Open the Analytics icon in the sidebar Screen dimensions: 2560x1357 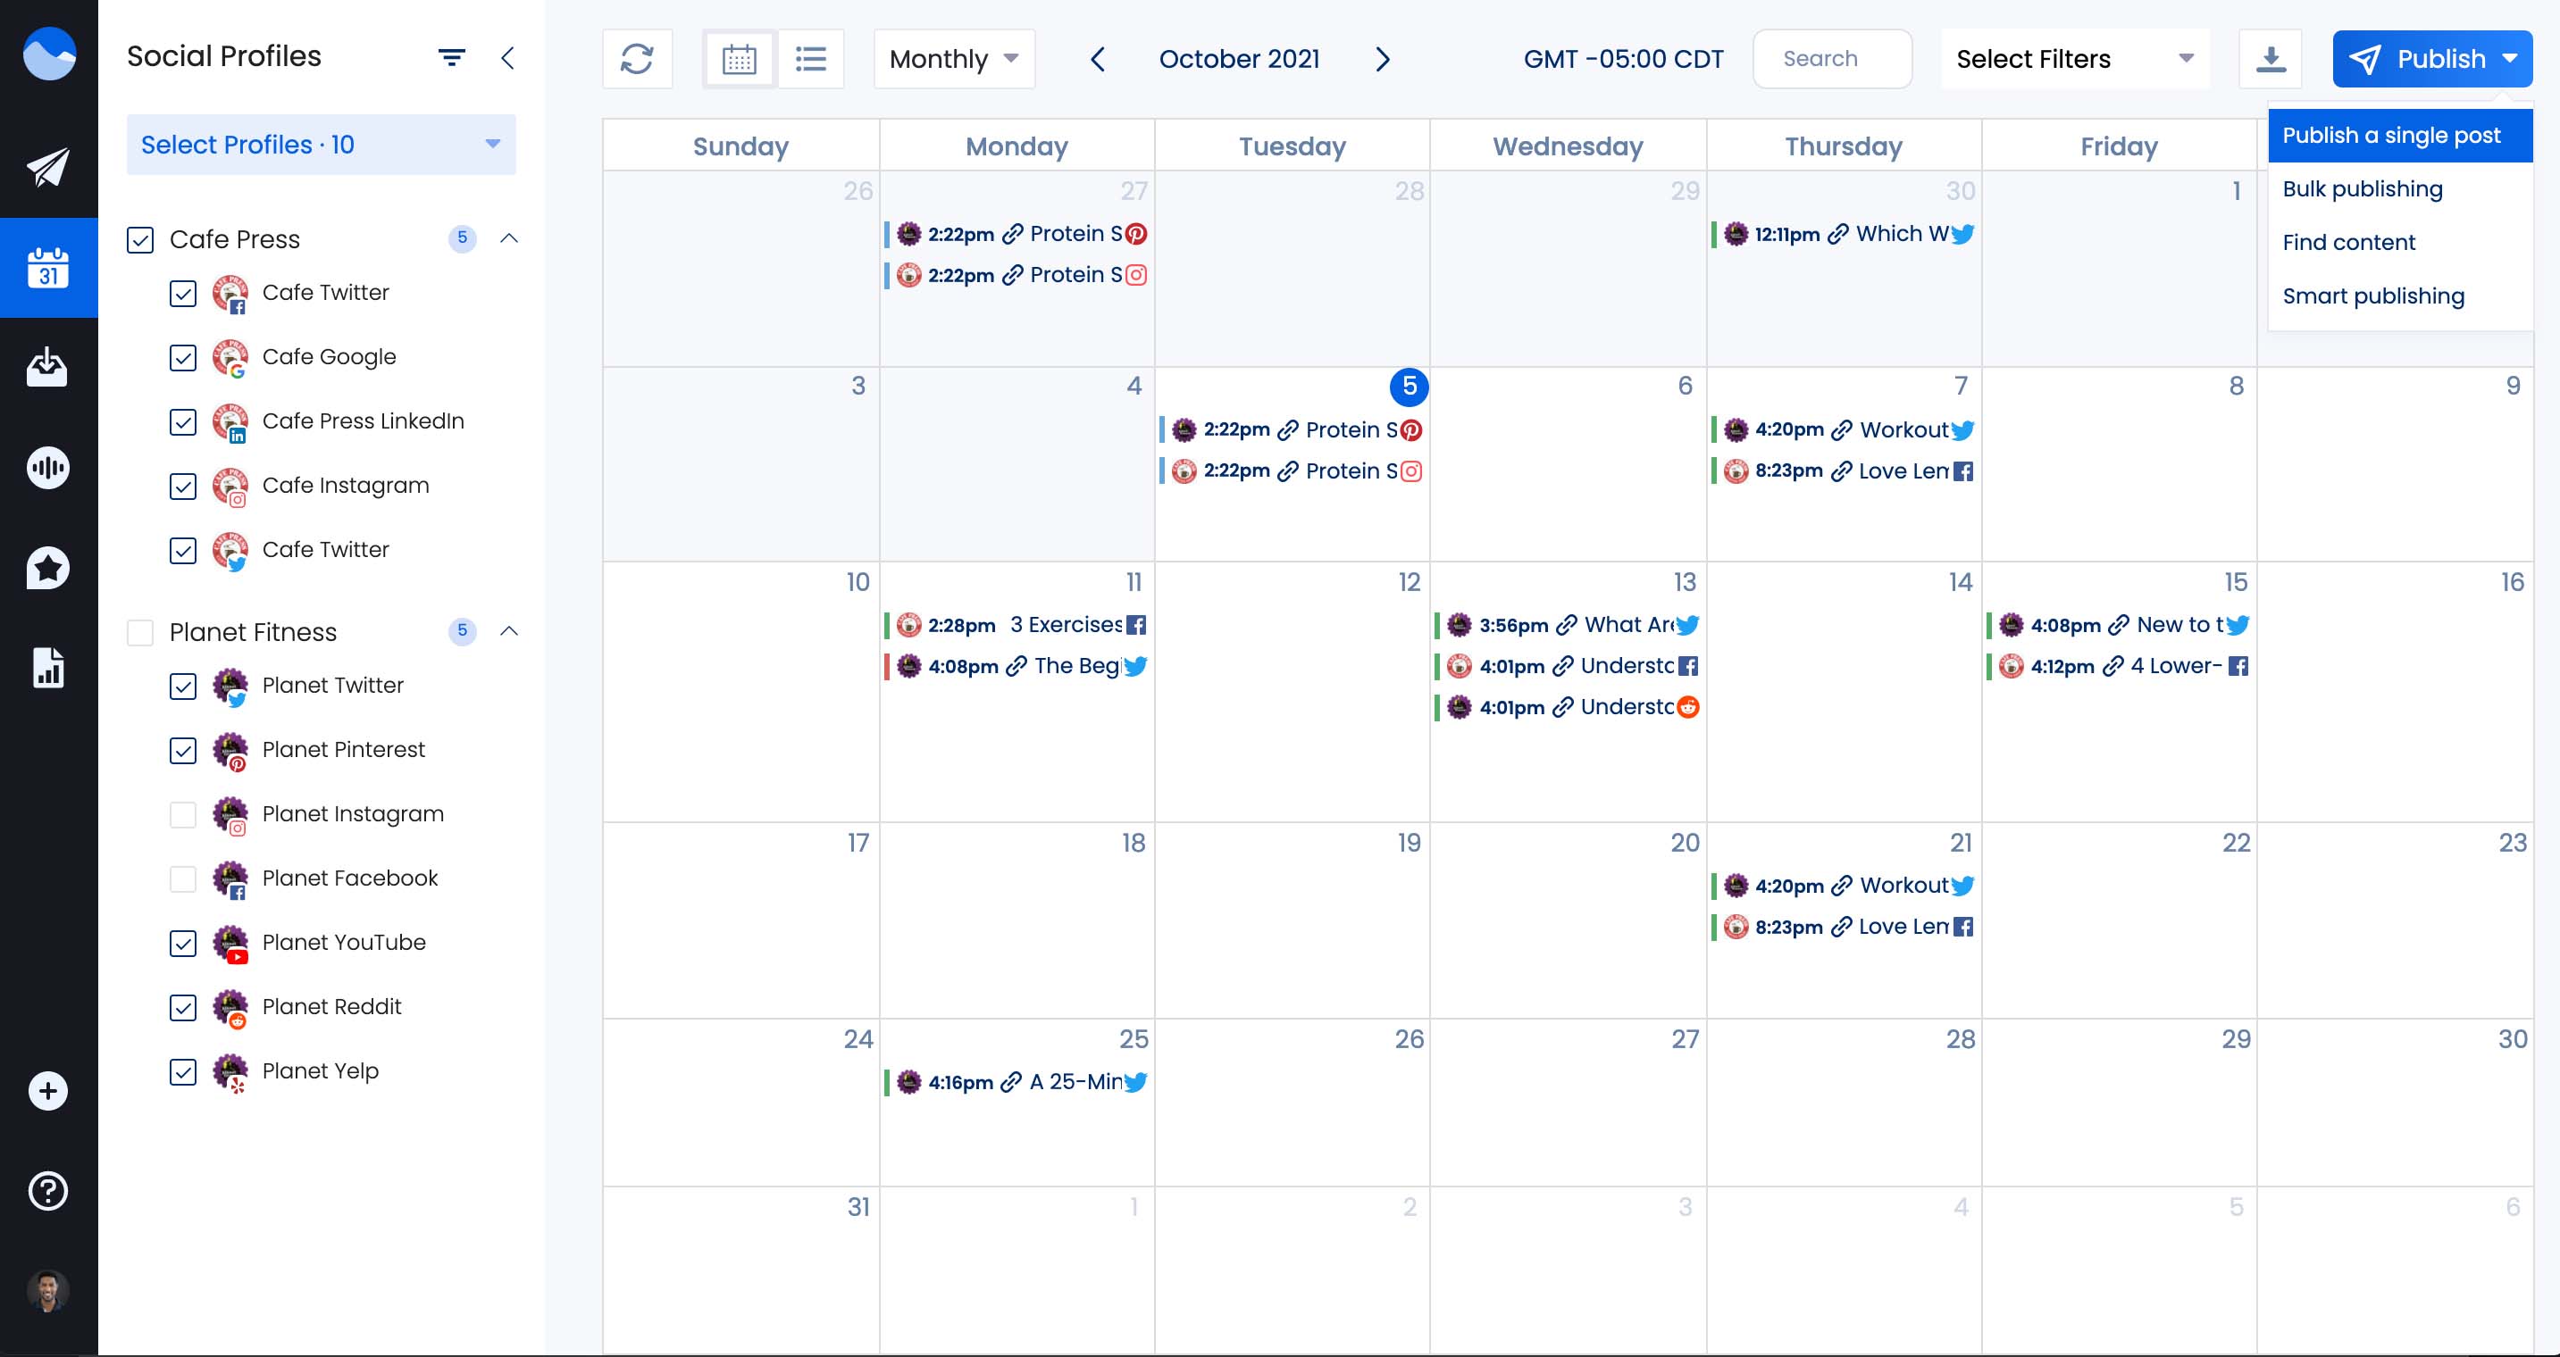point(49,467)
